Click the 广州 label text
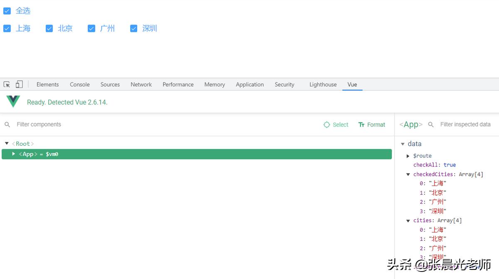Image resolution: width=499 pixels, height=279 pixels. [108, 28]
